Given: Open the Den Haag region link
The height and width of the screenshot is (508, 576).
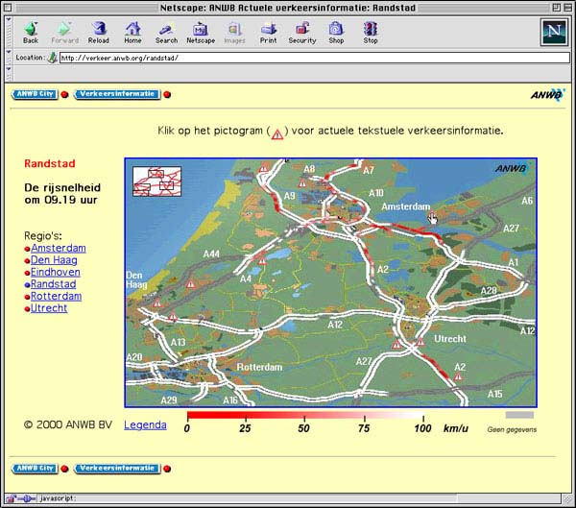Looking at the screenshot, I should tap(55, 260).
